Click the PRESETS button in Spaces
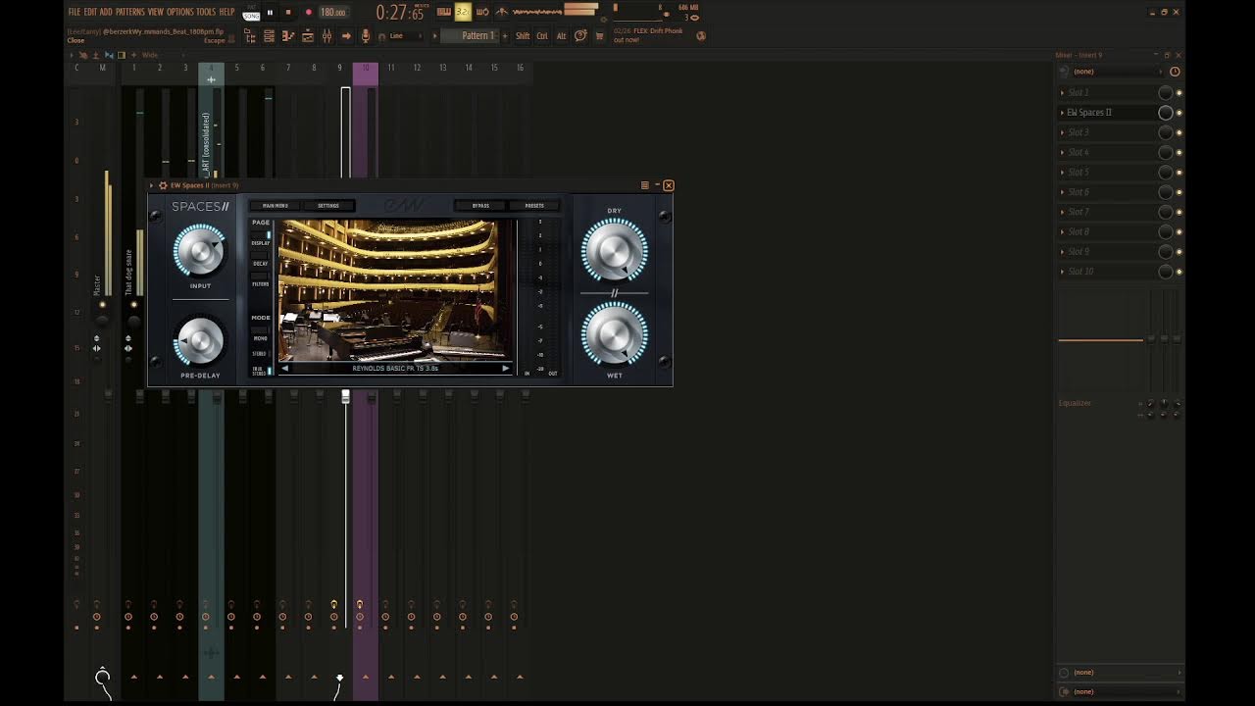The width and height of the screenshot is (1255, 706). point(534,206)
